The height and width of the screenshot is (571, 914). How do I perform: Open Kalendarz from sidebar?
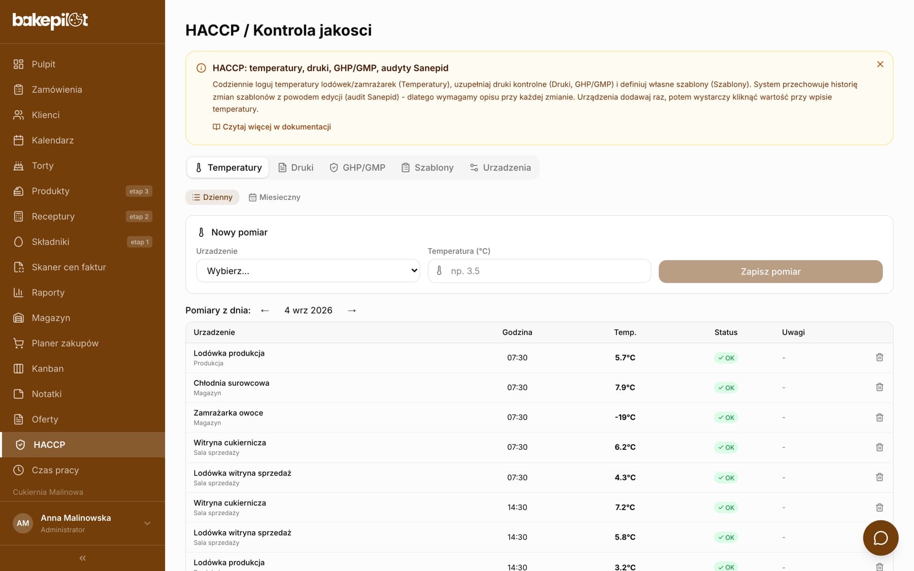point(82,140)
